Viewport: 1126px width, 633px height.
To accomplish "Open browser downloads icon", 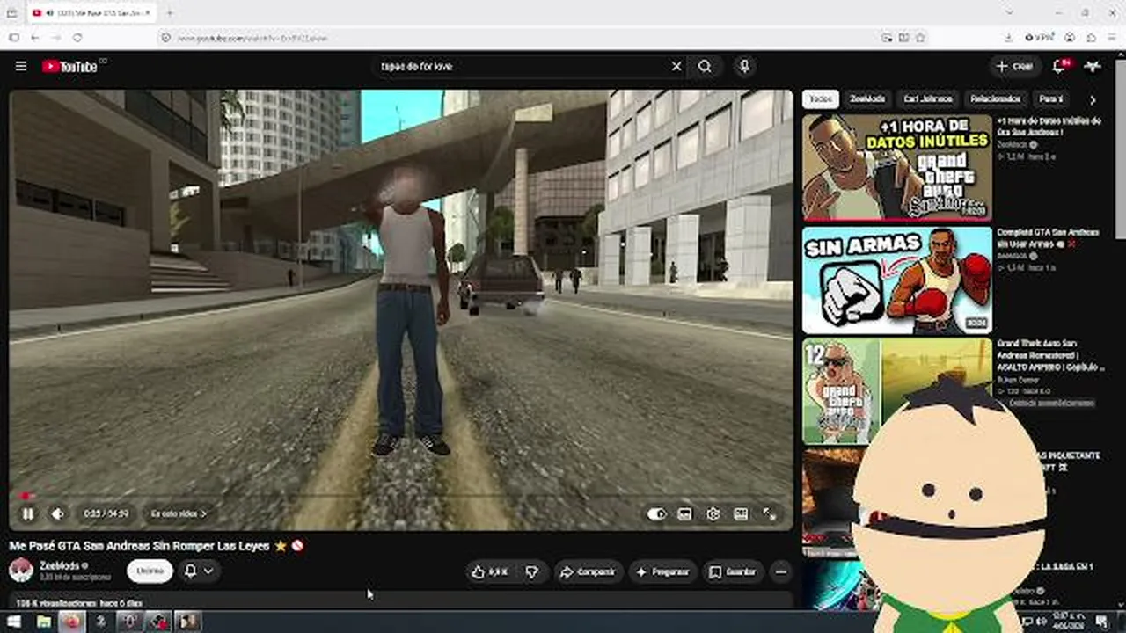I will 1008,38.
